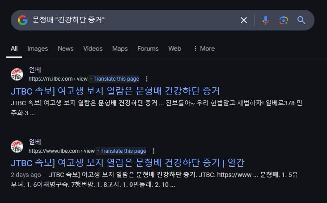327x203 pixels.
Task: Click the first result's 일베 site name
Action: click(35, 69)
